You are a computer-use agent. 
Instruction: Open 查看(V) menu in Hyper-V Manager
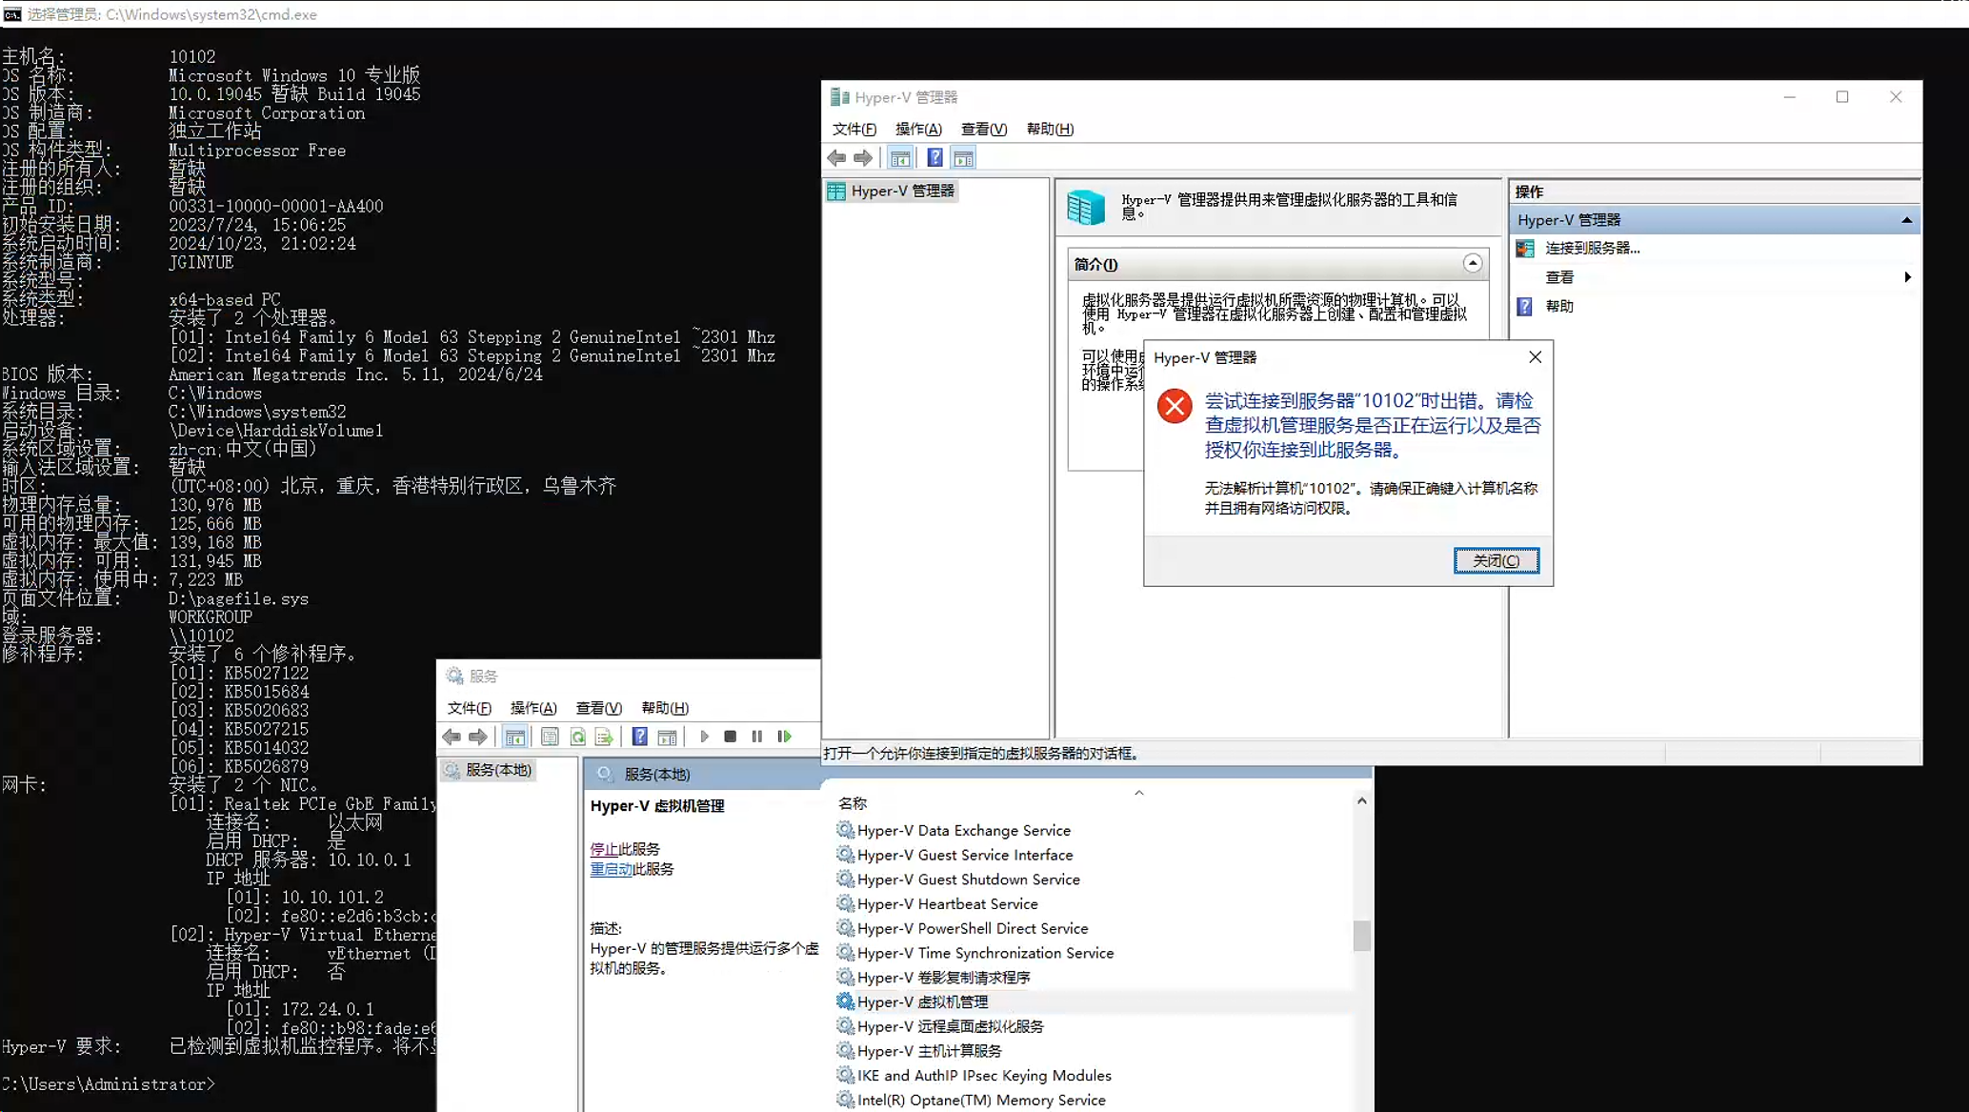984,129
